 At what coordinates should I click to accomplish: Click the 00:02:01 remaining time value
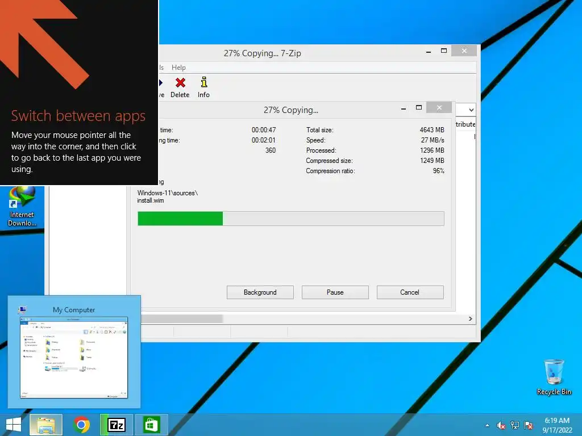[x=264, y=140]
